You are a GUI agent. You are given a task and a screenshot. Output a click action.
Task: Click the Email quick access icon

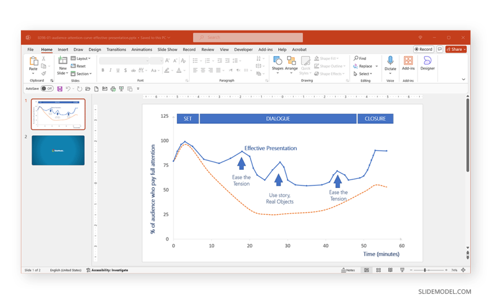click(x=104, y=89)
